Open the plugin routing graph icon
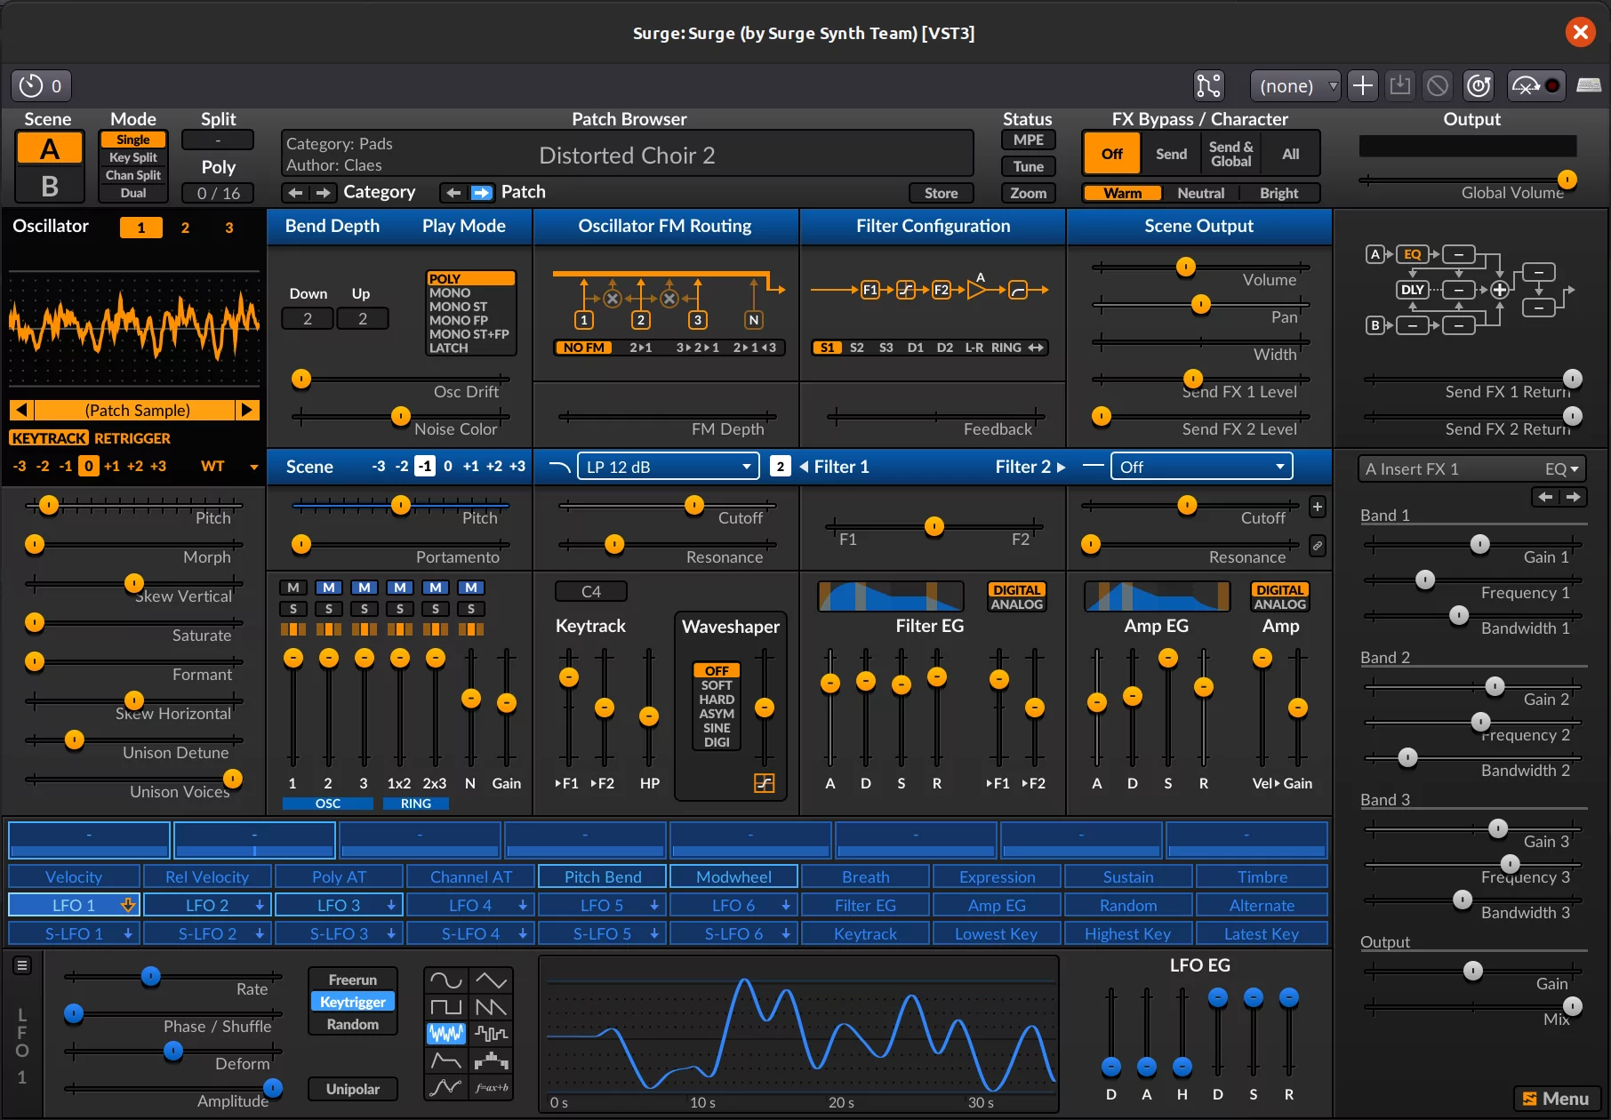 coord(1209,85)
